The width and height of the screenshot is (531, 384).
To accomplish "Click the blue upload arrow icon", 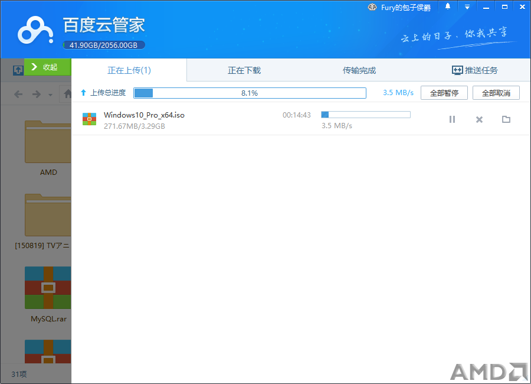I will (83, 92).
